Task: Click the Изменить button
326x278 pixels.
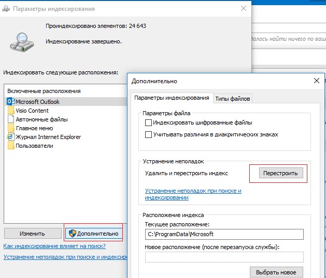Action: [x=33, y=234]
